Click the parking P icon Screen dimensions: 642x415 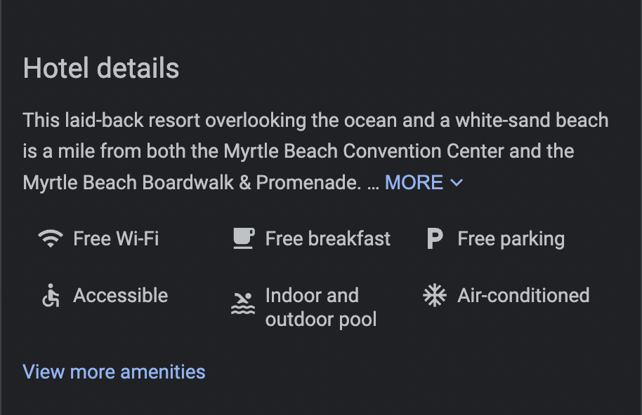435,239
